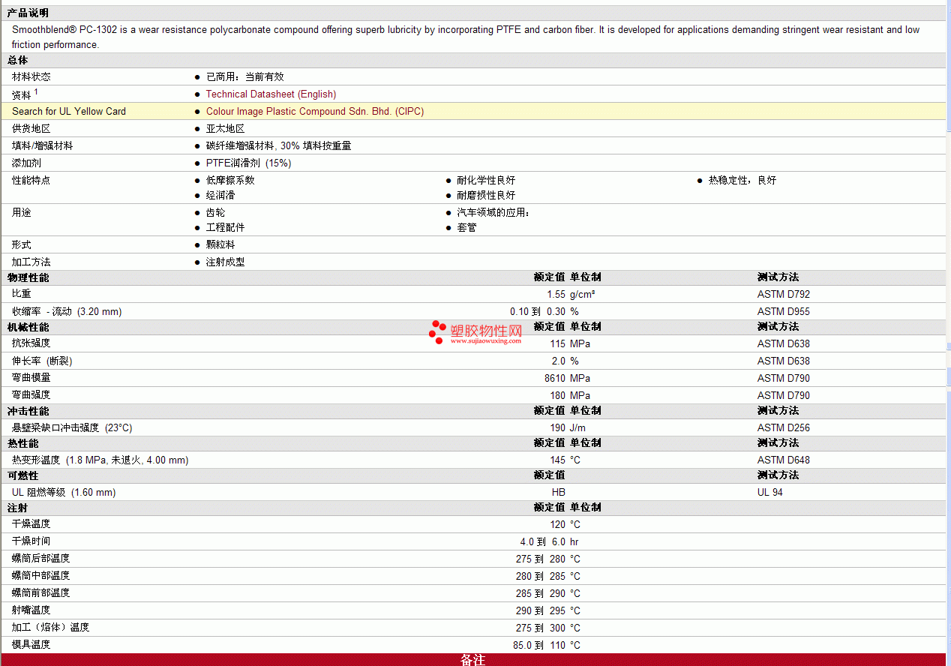Select the 8610 MPa flexural modulus value

coord(568,378)
